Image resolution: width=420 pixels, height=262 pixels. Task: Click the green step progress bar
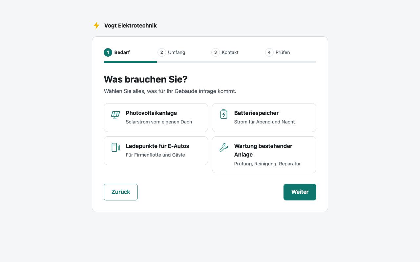click(x=130, y=62)
